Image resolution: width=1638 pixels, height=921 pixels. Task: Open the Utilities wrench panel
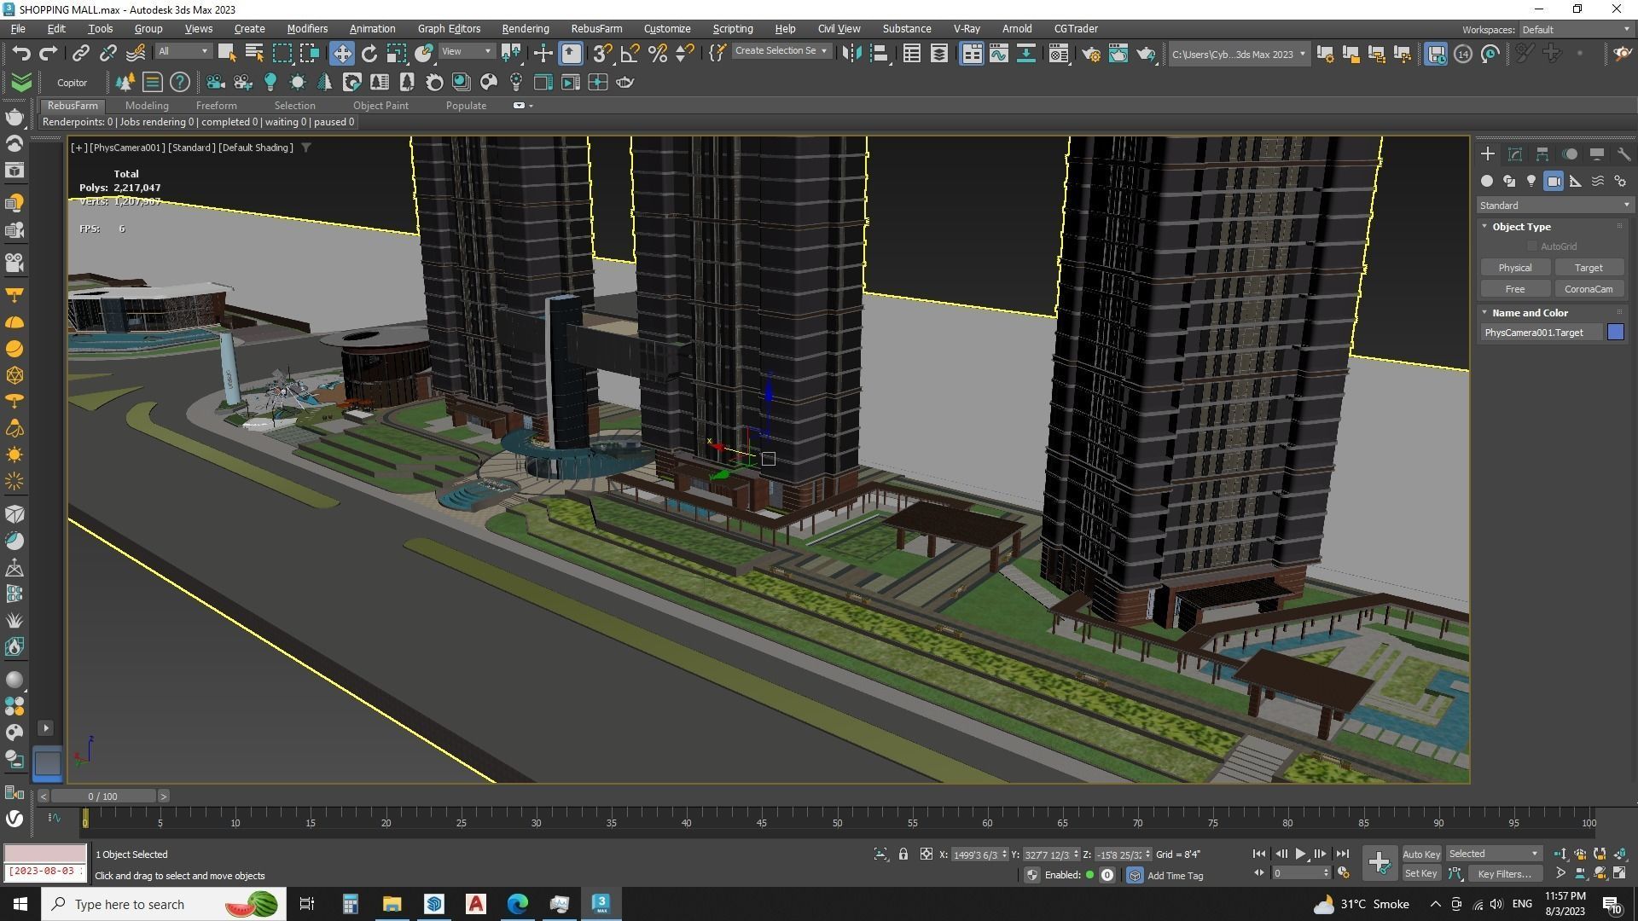[1623, 154]
